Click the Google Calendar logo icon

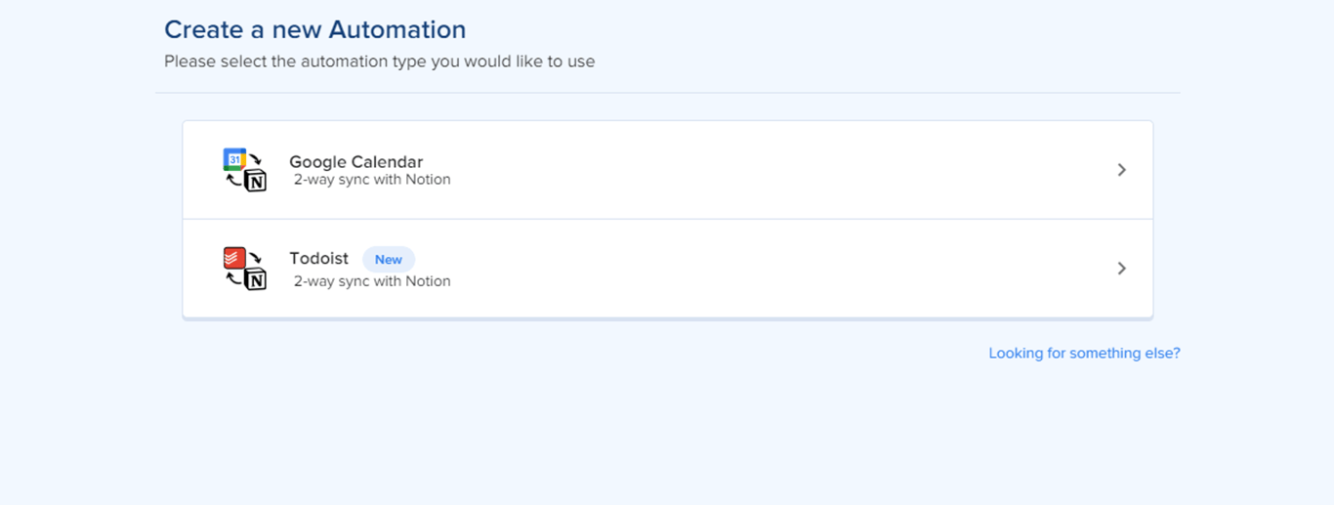(234, 160)
